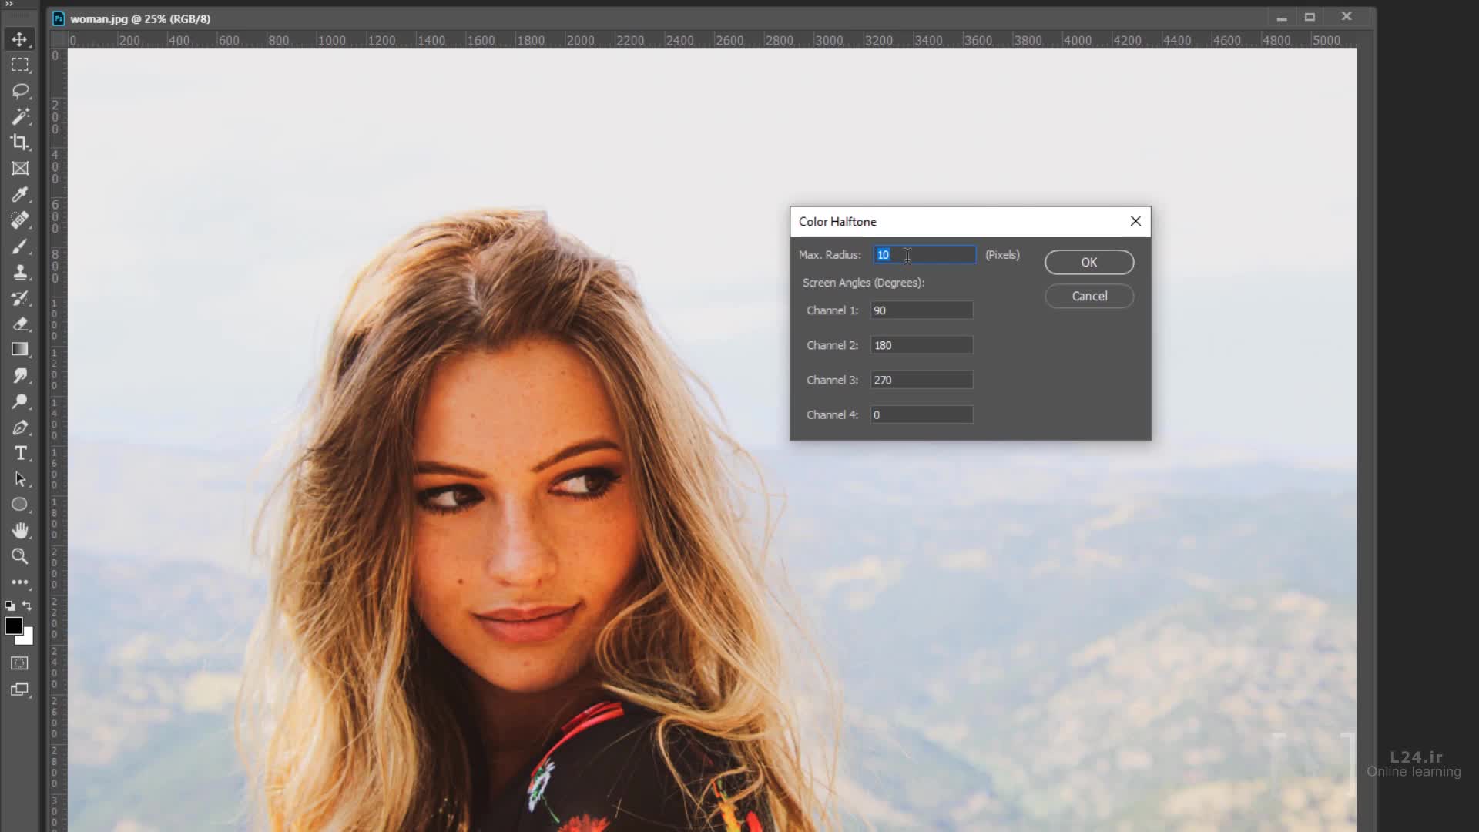The image size is (1479, 832).
Task: Select the Zoom tool
Action: click(20, 556)
